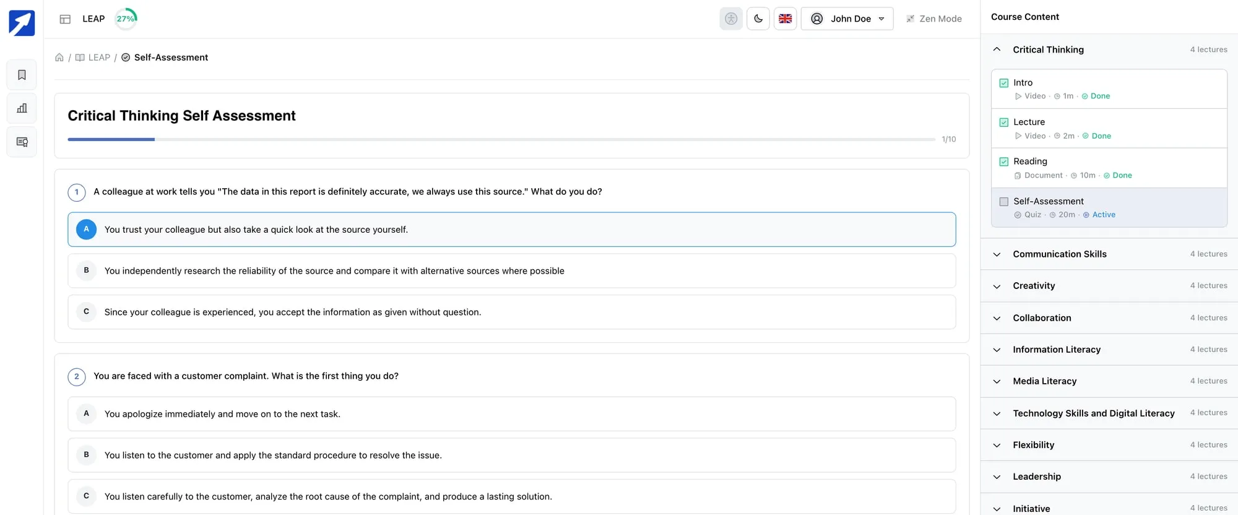The height and width of the screenshot is (515, 1238).
Task: Switch to dark mode moon icon
Action: coord(758,19)
